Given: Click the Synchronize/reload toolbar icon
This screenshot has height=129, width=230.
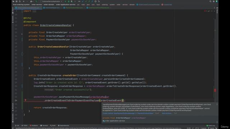Looking at the screenshot, I should pyautogui.click(x=20, y=1).
